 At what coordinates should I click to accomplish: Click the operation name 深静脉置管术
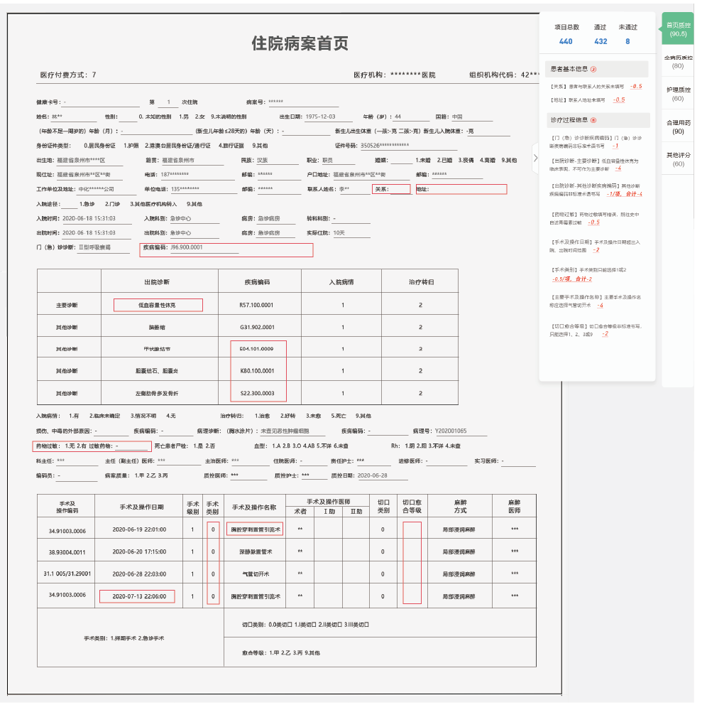coord(256,551)
